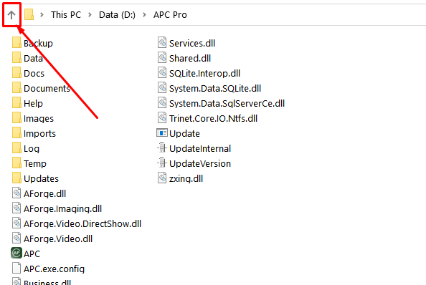The width and height of the screenshot is (426, 285).
Task: Select the AForge.Imaging.dll file icon
Action: [x=16, y=208]
